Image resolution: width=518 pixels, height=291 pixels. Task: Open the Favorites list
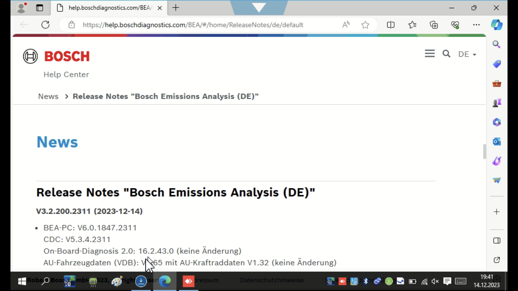click(x=412, y=25)
